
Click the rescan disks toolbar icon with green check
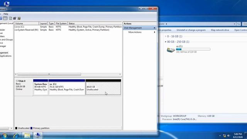pyautogui.click(x=19, y=18)
